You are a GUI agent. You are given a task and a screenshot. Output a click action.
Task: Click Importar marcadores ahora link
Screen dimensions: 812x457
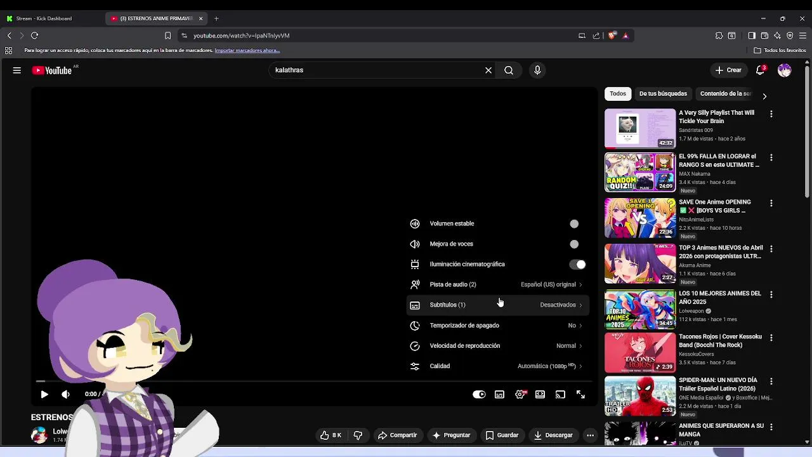(247, 50)
